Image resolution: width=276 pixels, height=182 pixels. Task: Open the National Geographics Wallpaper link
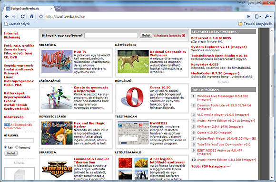[168, 53]
